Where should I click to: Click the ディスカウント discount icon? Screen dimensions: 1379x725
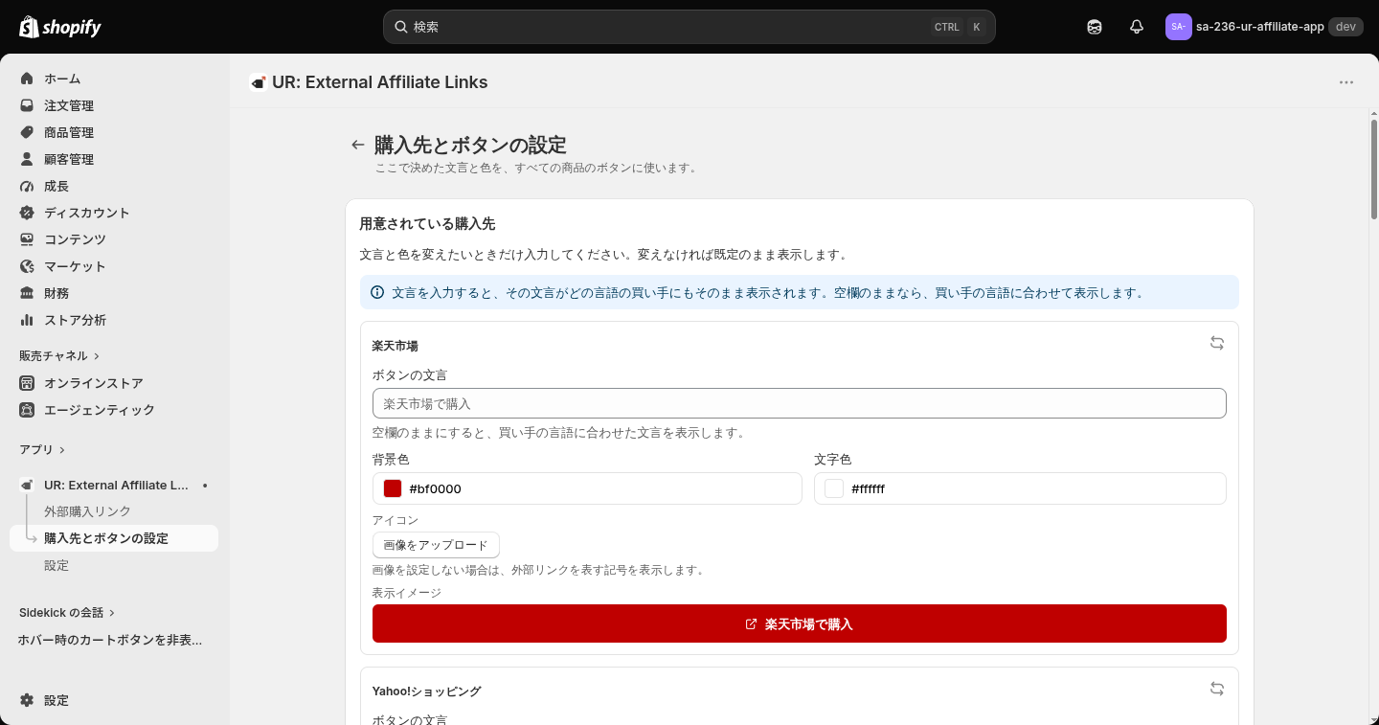coord(27,213)
